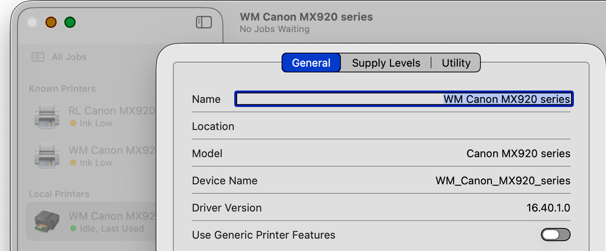606x251 pixels.
Task: Select RL Canon MX920 in Known Printers
Action: [x=91, y=116]
